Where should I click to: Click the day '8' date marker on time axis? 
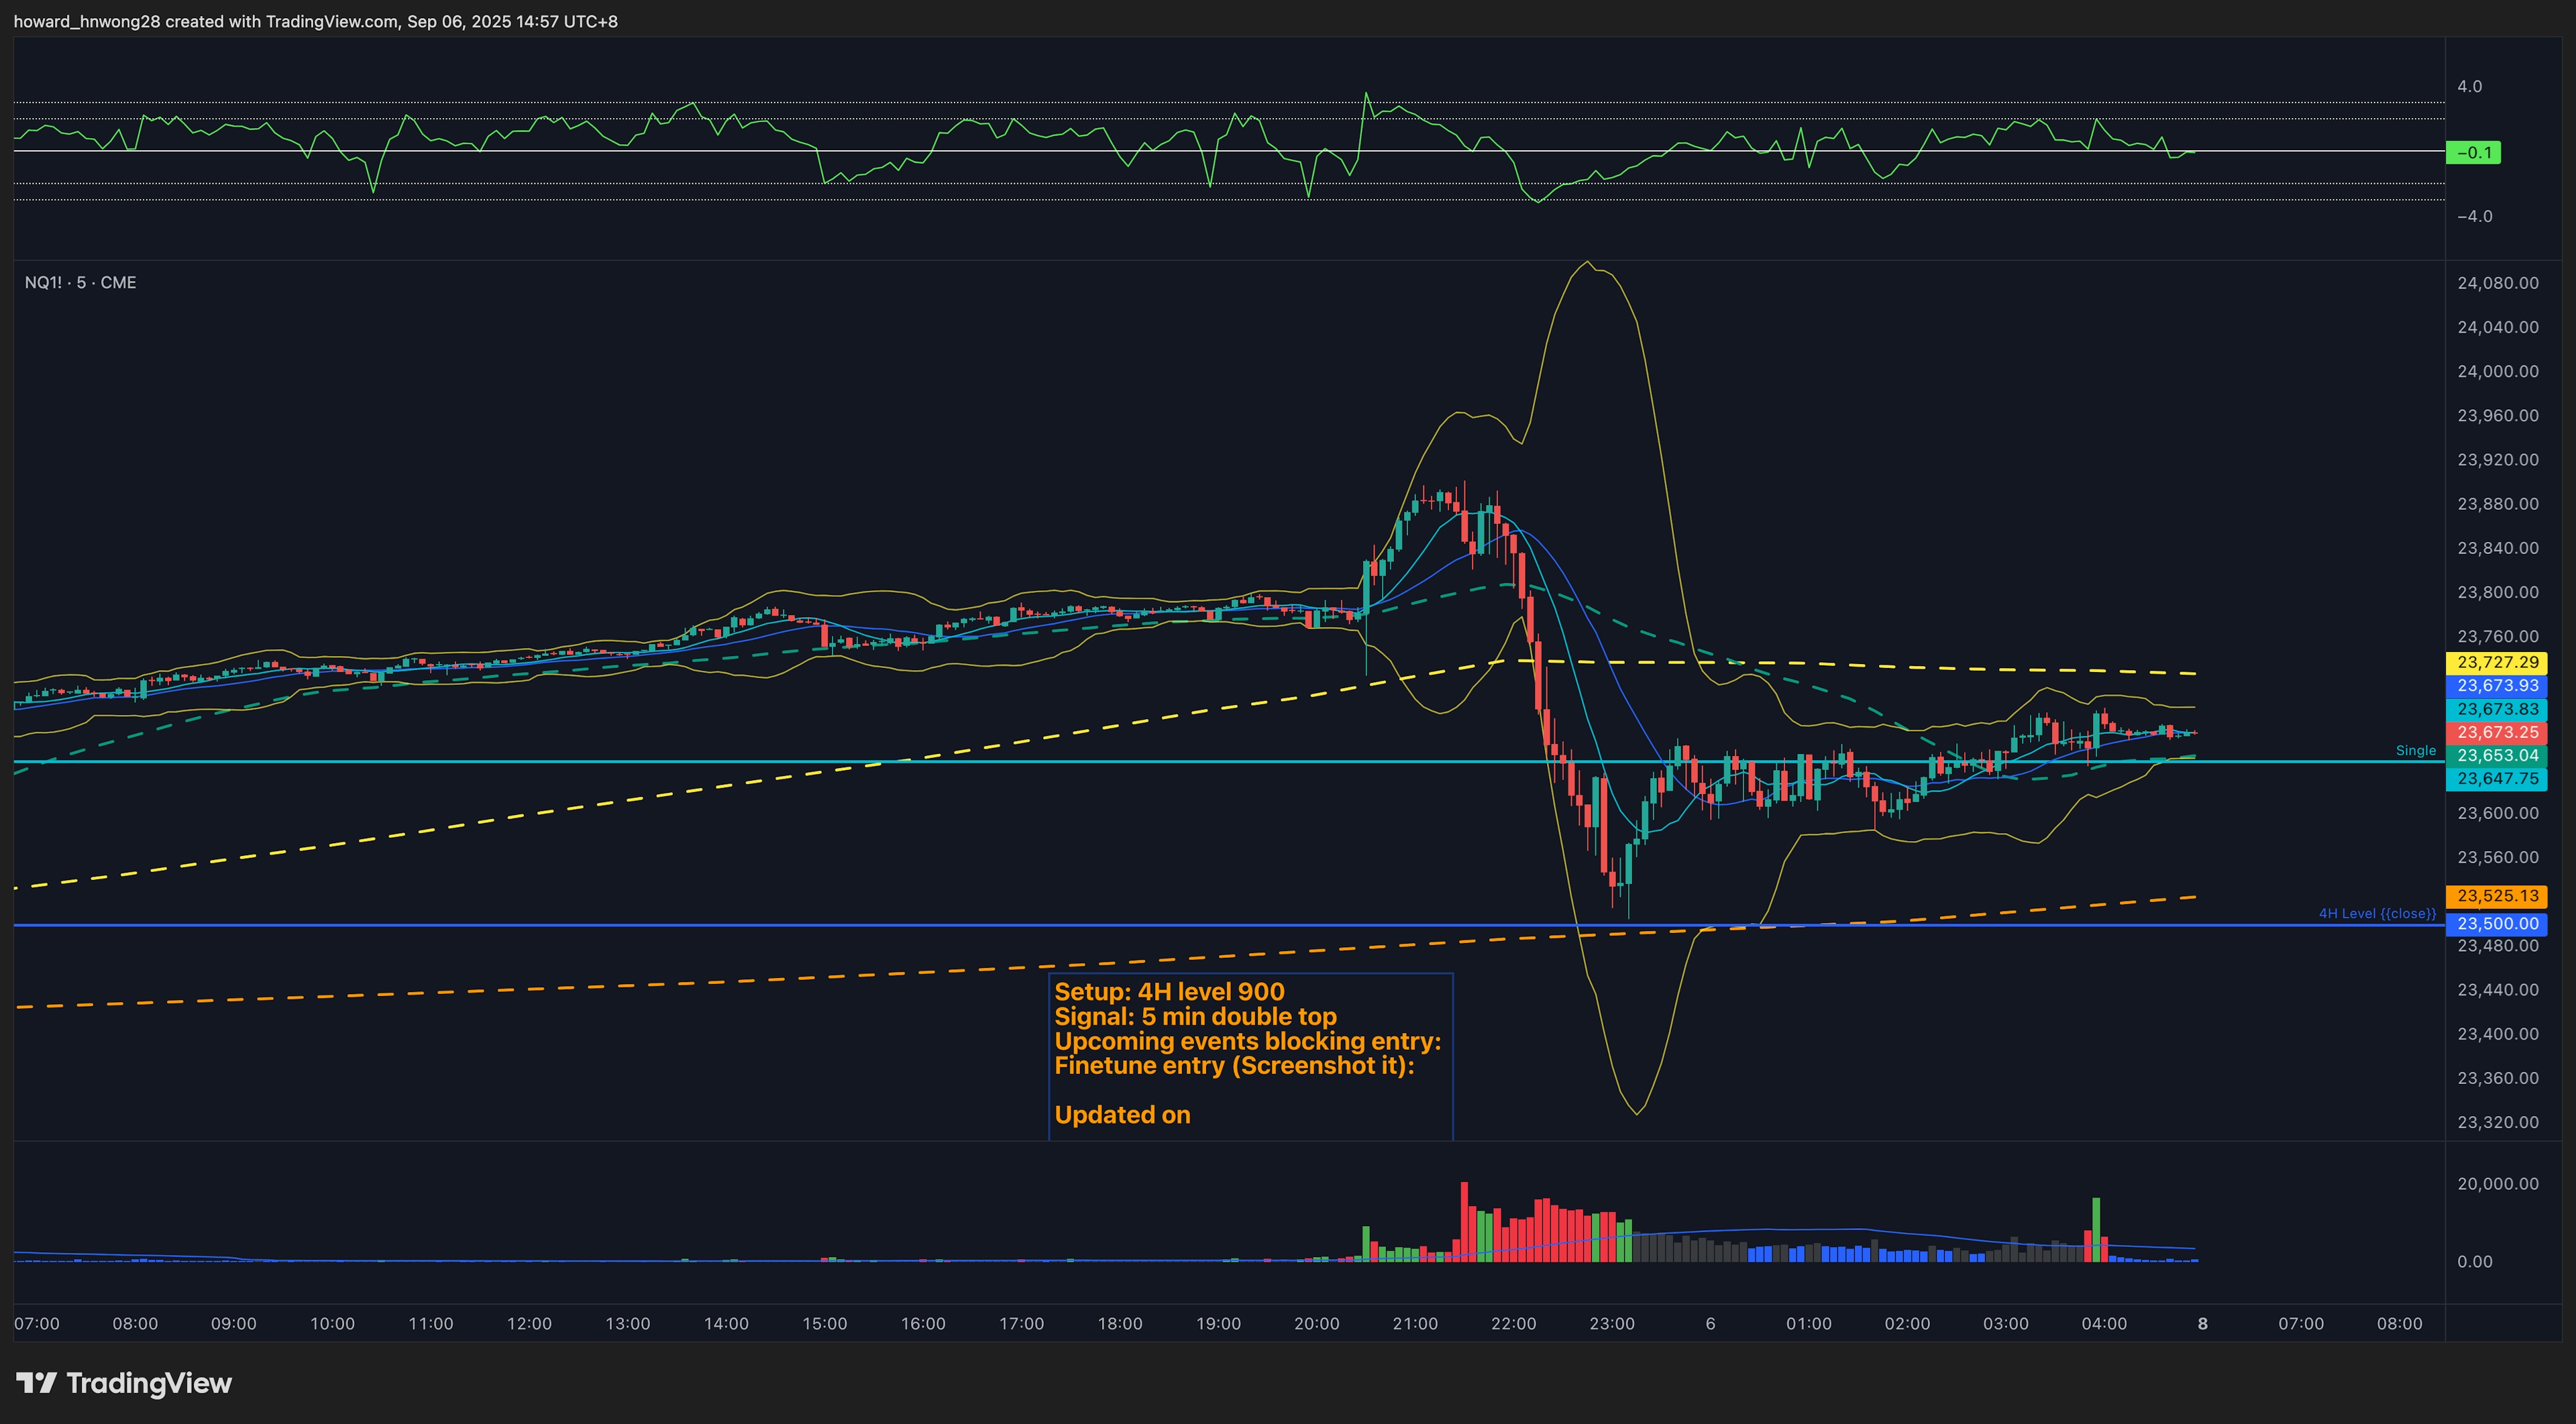(2202, 1324)
